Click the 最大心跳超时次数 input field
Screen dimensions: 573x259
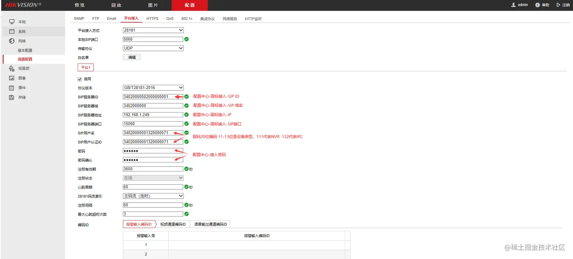(x=153, y=214)
